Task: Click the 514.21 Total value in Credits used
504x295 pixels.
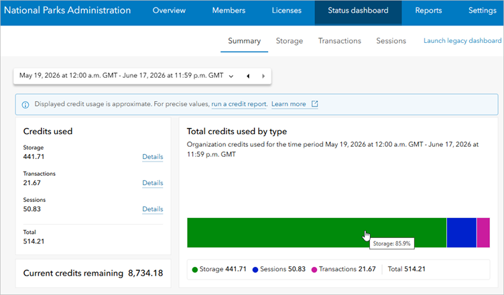Action: pyautogui.click(x=34, y=241)
